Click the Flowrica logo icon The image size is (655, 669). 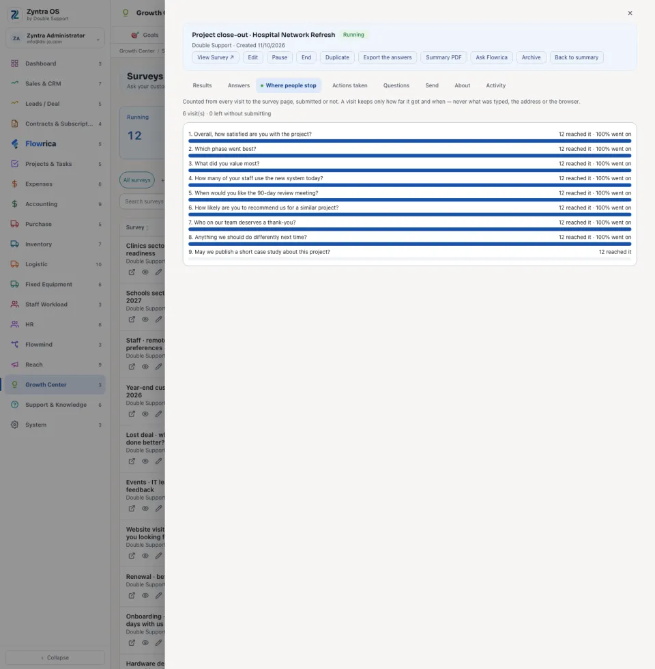coord(14,144)
